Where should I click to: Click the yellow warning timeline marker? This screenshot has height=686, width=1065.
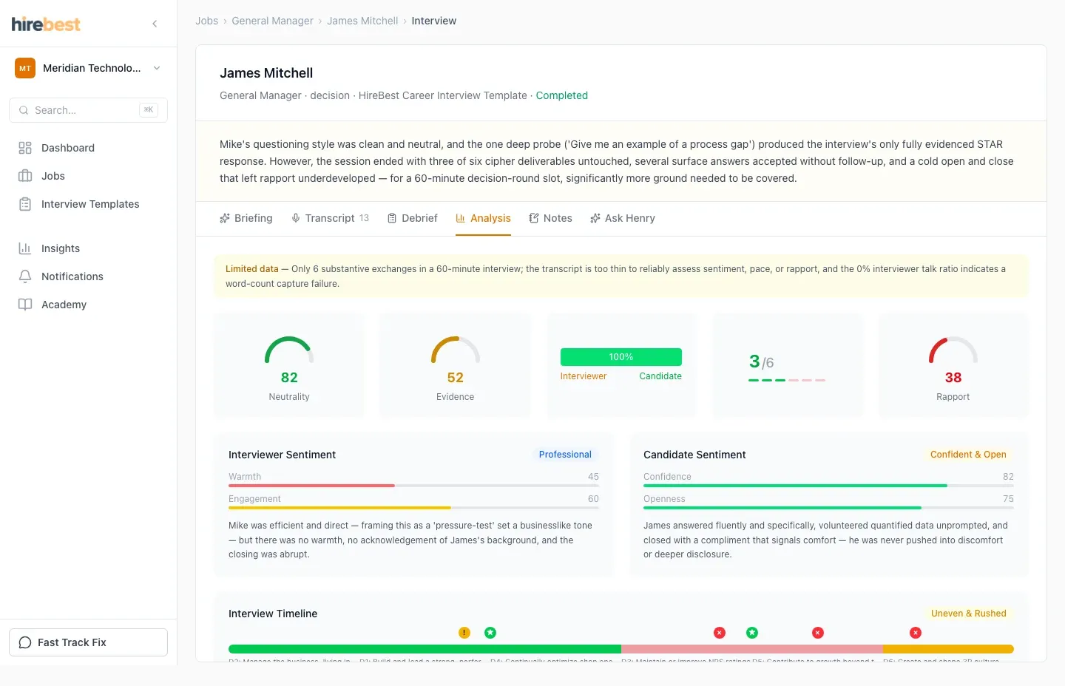coord(464,633)
